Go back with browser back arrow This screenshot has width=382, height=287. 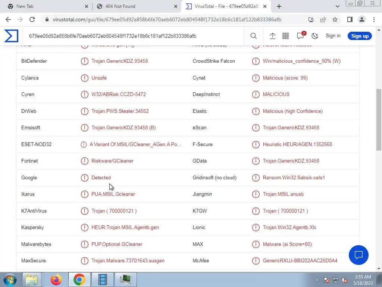(x=8, y=19)
